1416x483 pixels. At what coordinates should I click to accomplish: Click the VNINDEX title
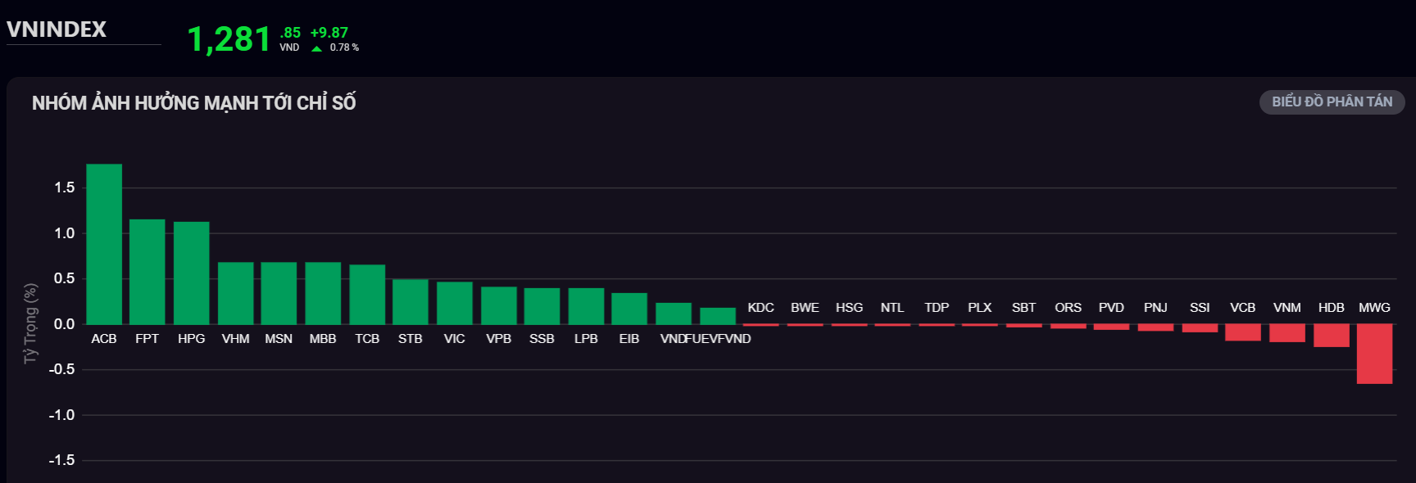57,29
